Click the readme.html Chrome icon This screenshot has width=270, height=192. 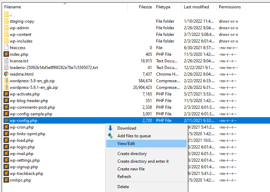(x=6, y=74)
